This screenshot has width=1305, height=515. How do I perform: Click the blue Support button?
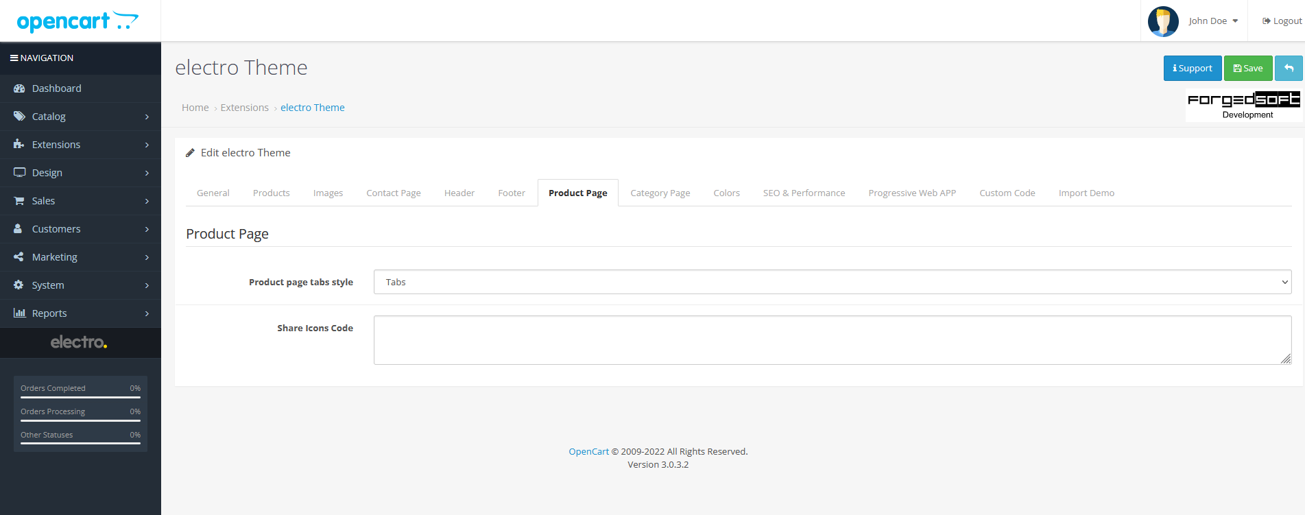[1193, 69]
